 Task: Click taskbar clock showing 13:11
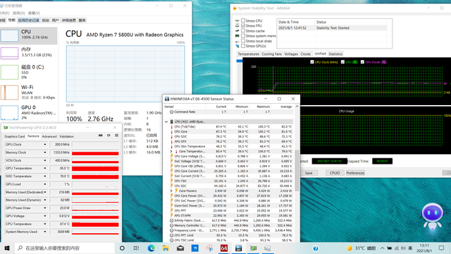point(424,248)
